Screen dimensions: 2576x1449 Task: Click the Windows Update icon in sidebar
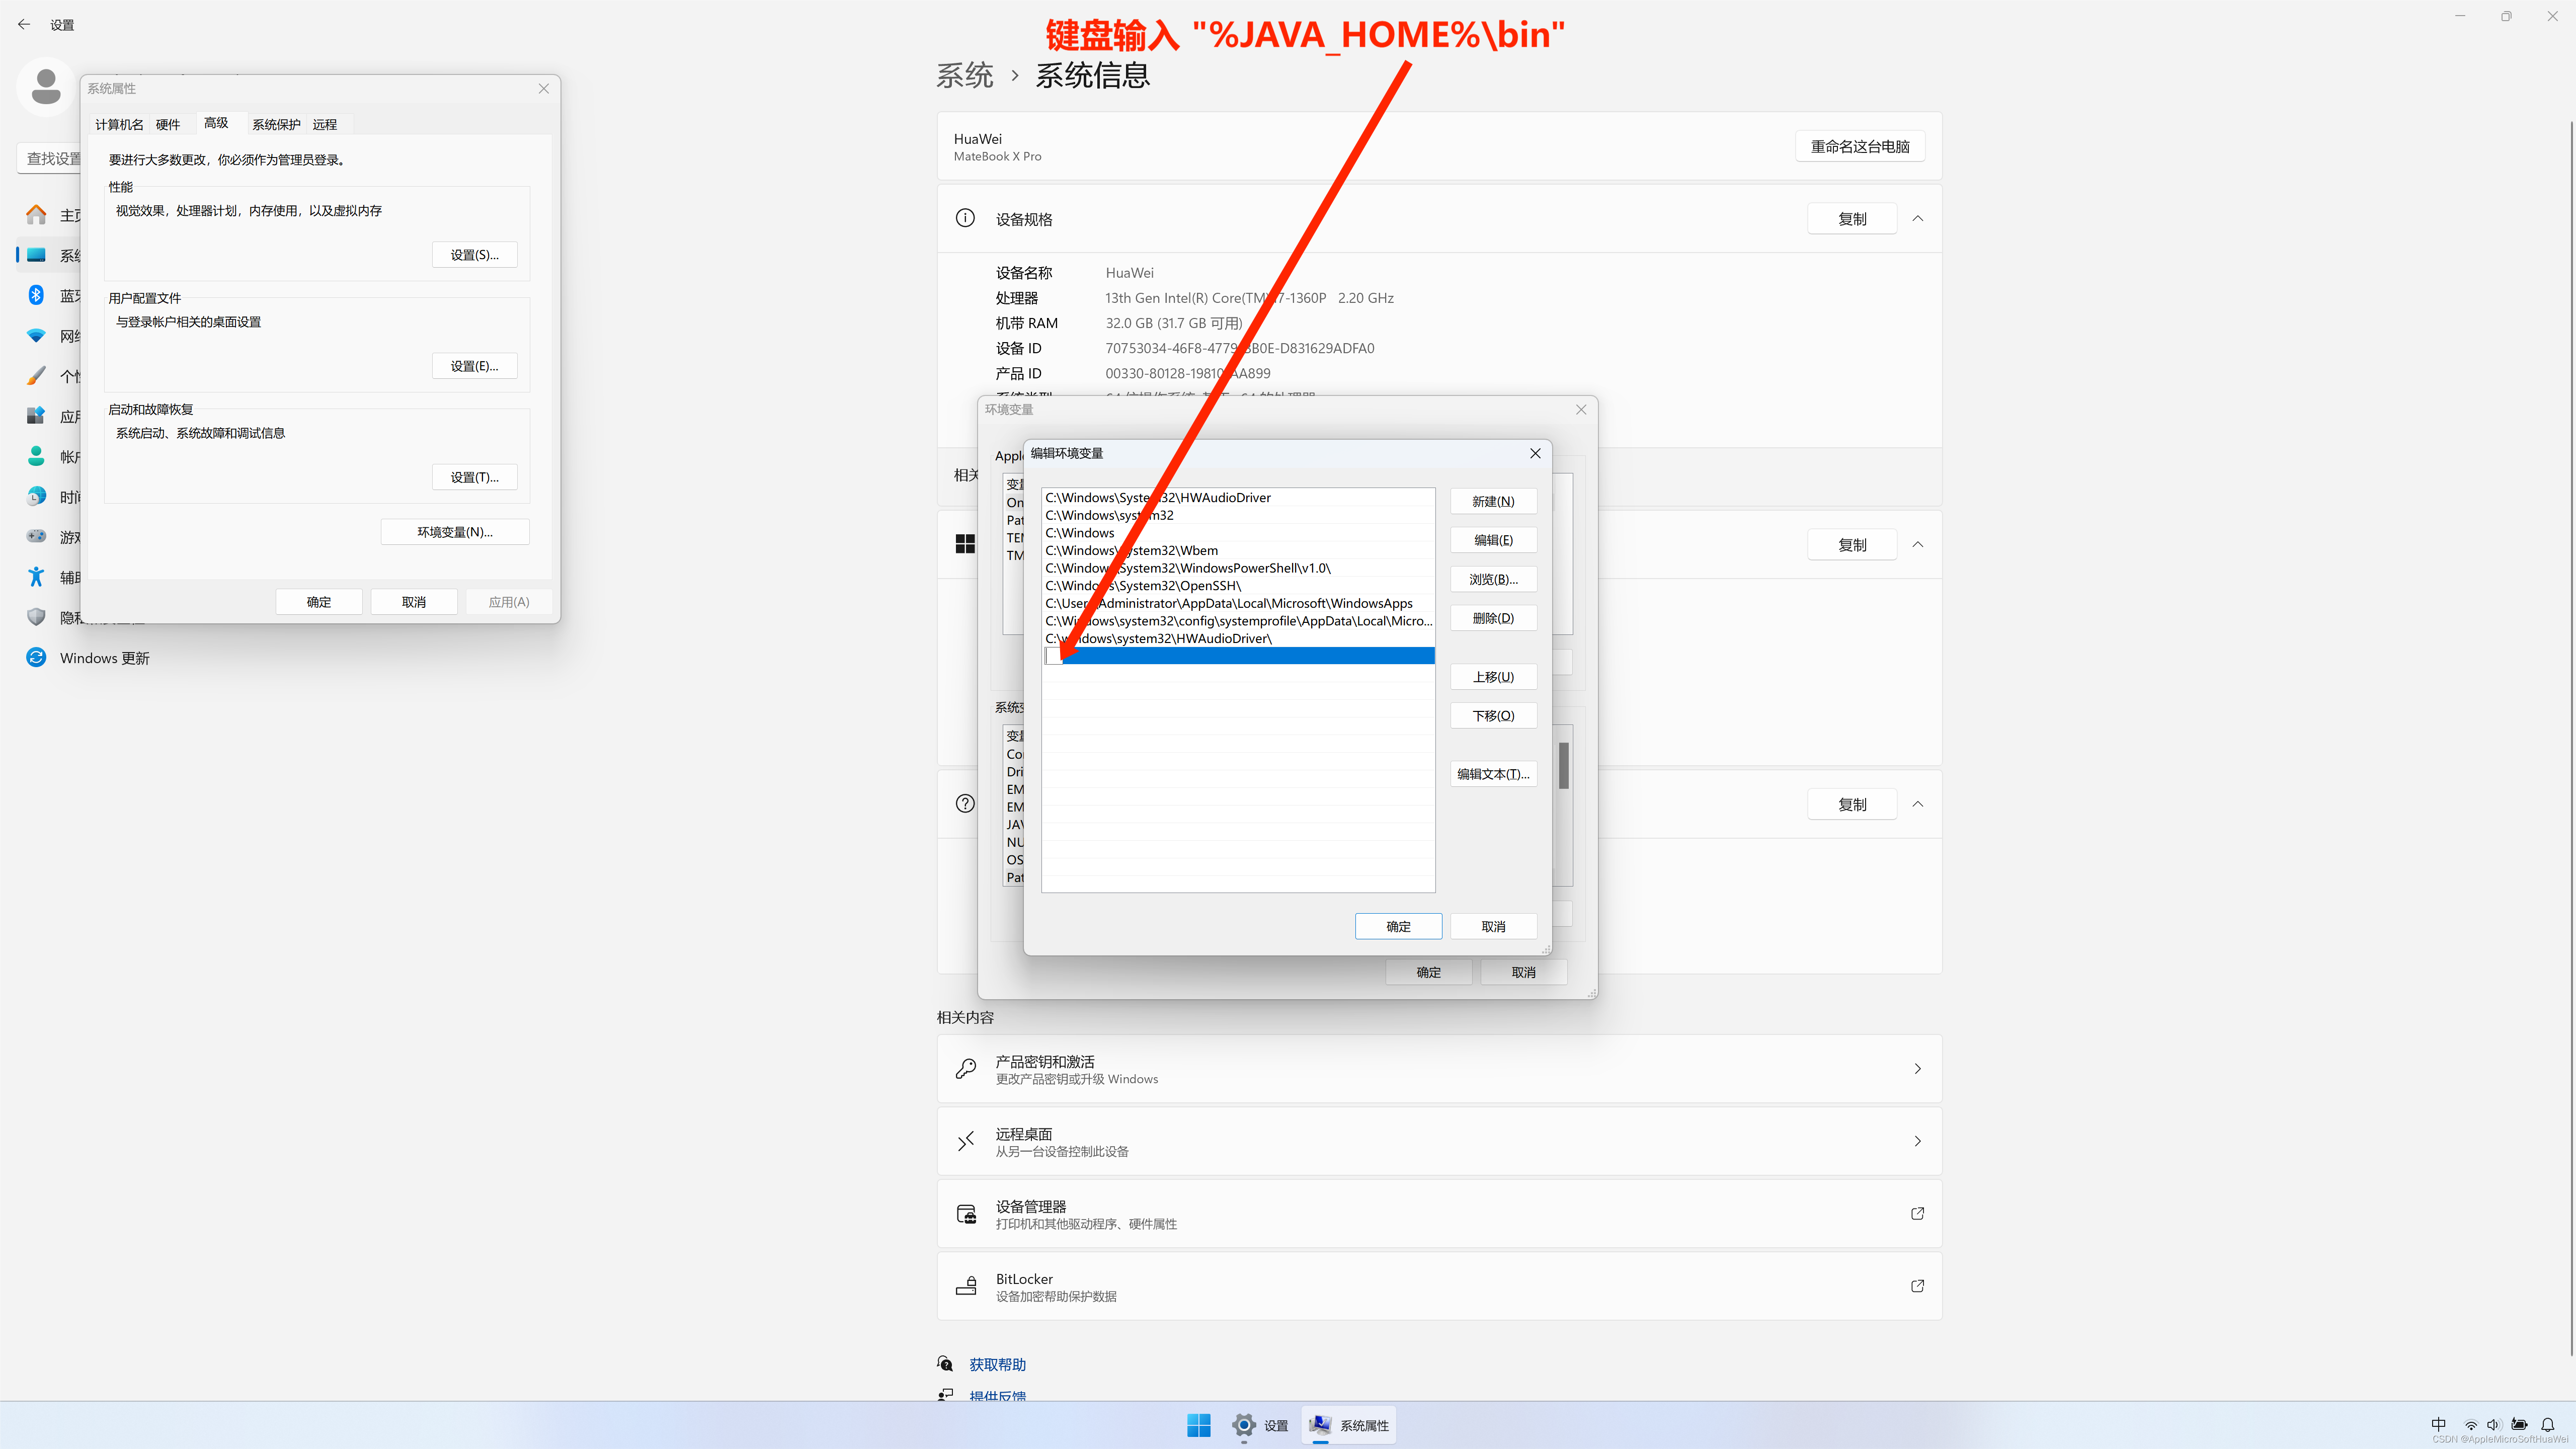point(36,657)
